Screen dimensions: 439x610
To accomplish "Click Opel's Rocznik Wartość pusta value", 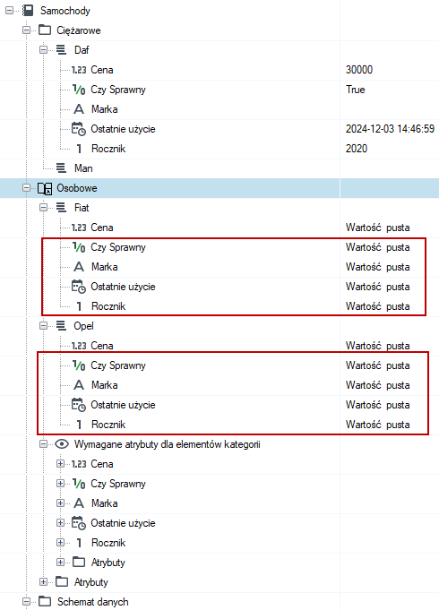I will pyautogui.click(x=377, y=425).
